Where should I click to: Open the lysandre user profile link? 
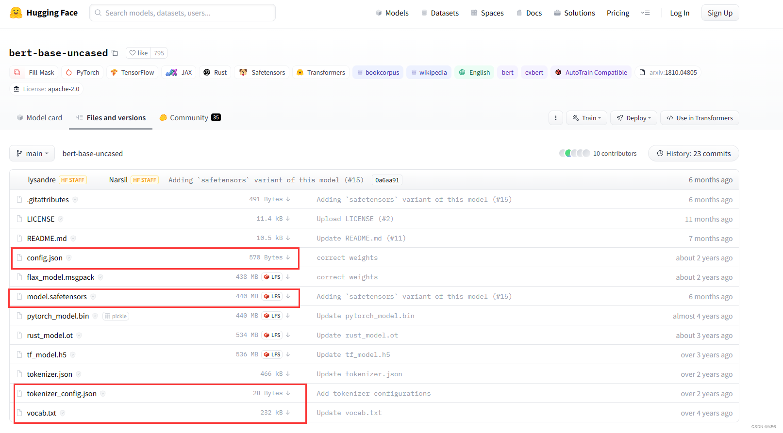coord(42,180)
